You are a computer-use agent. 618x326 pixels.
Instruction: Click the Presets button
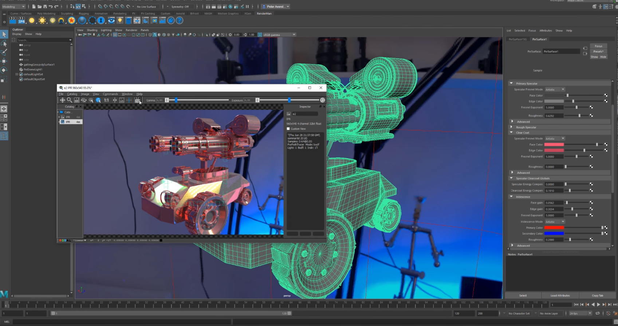[598, 51]
